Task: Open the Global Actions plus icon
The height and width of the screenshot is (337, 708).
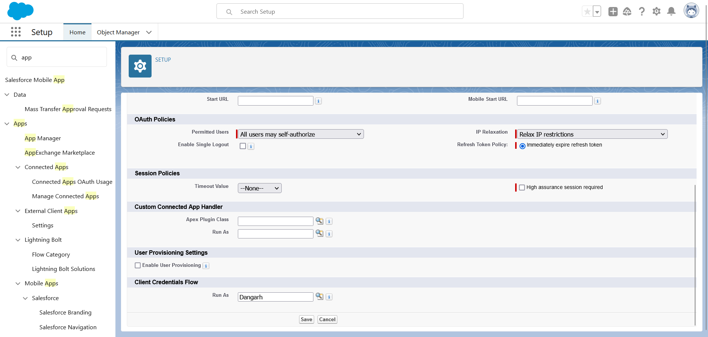Action: 613,11
